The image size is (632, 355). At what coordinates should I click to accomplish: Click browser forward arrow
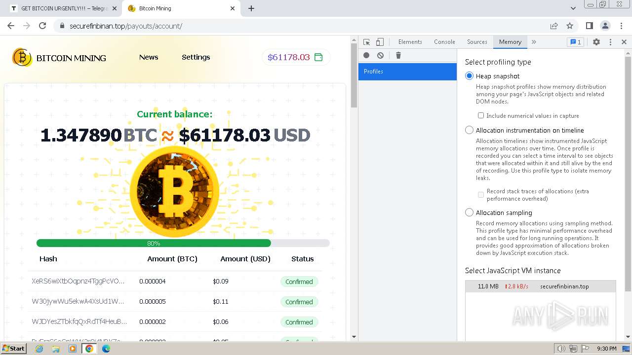[27, 26]
